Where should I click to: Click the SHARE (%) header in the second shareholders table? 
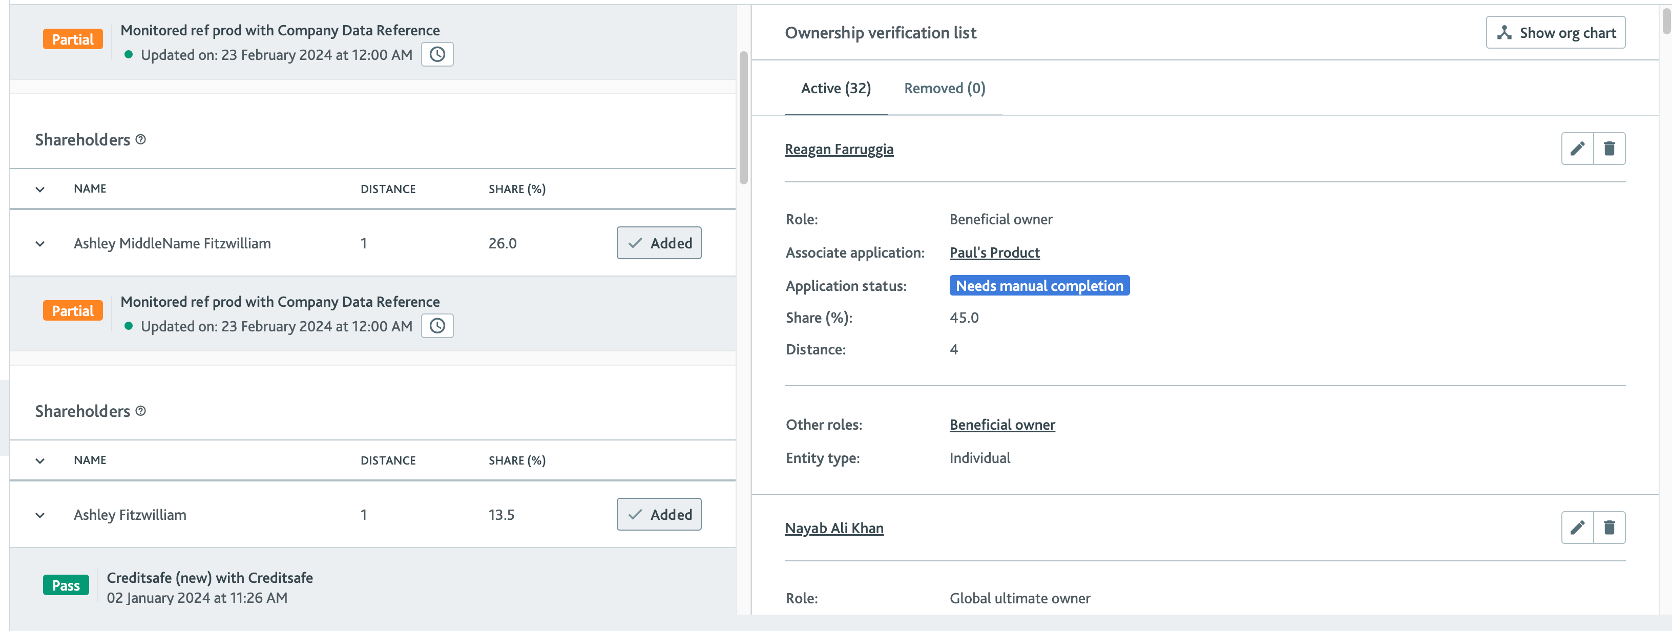point(517,460)
